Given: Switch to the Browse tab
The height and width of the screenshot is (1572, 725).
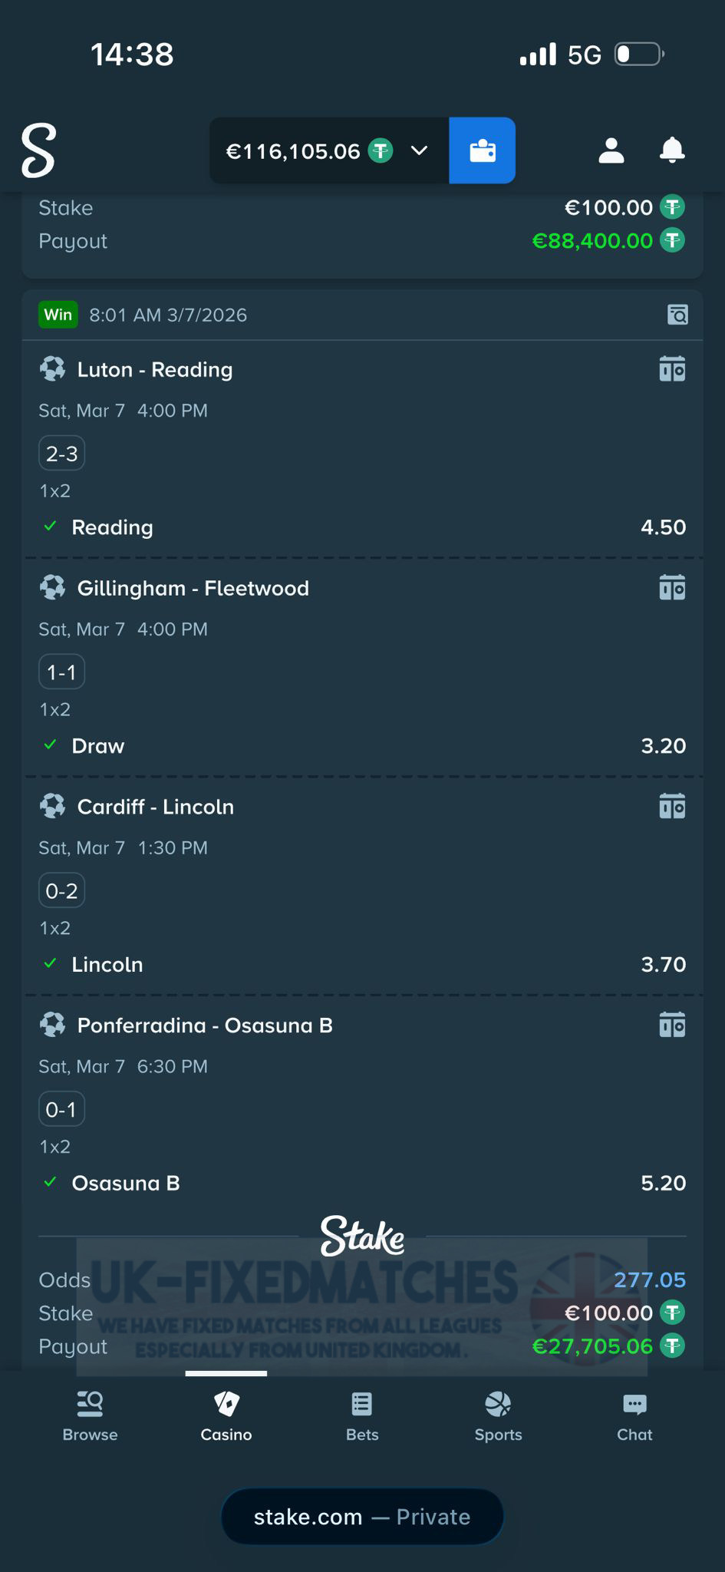Looking at the screenshot, I should [x=90, y=1417].
